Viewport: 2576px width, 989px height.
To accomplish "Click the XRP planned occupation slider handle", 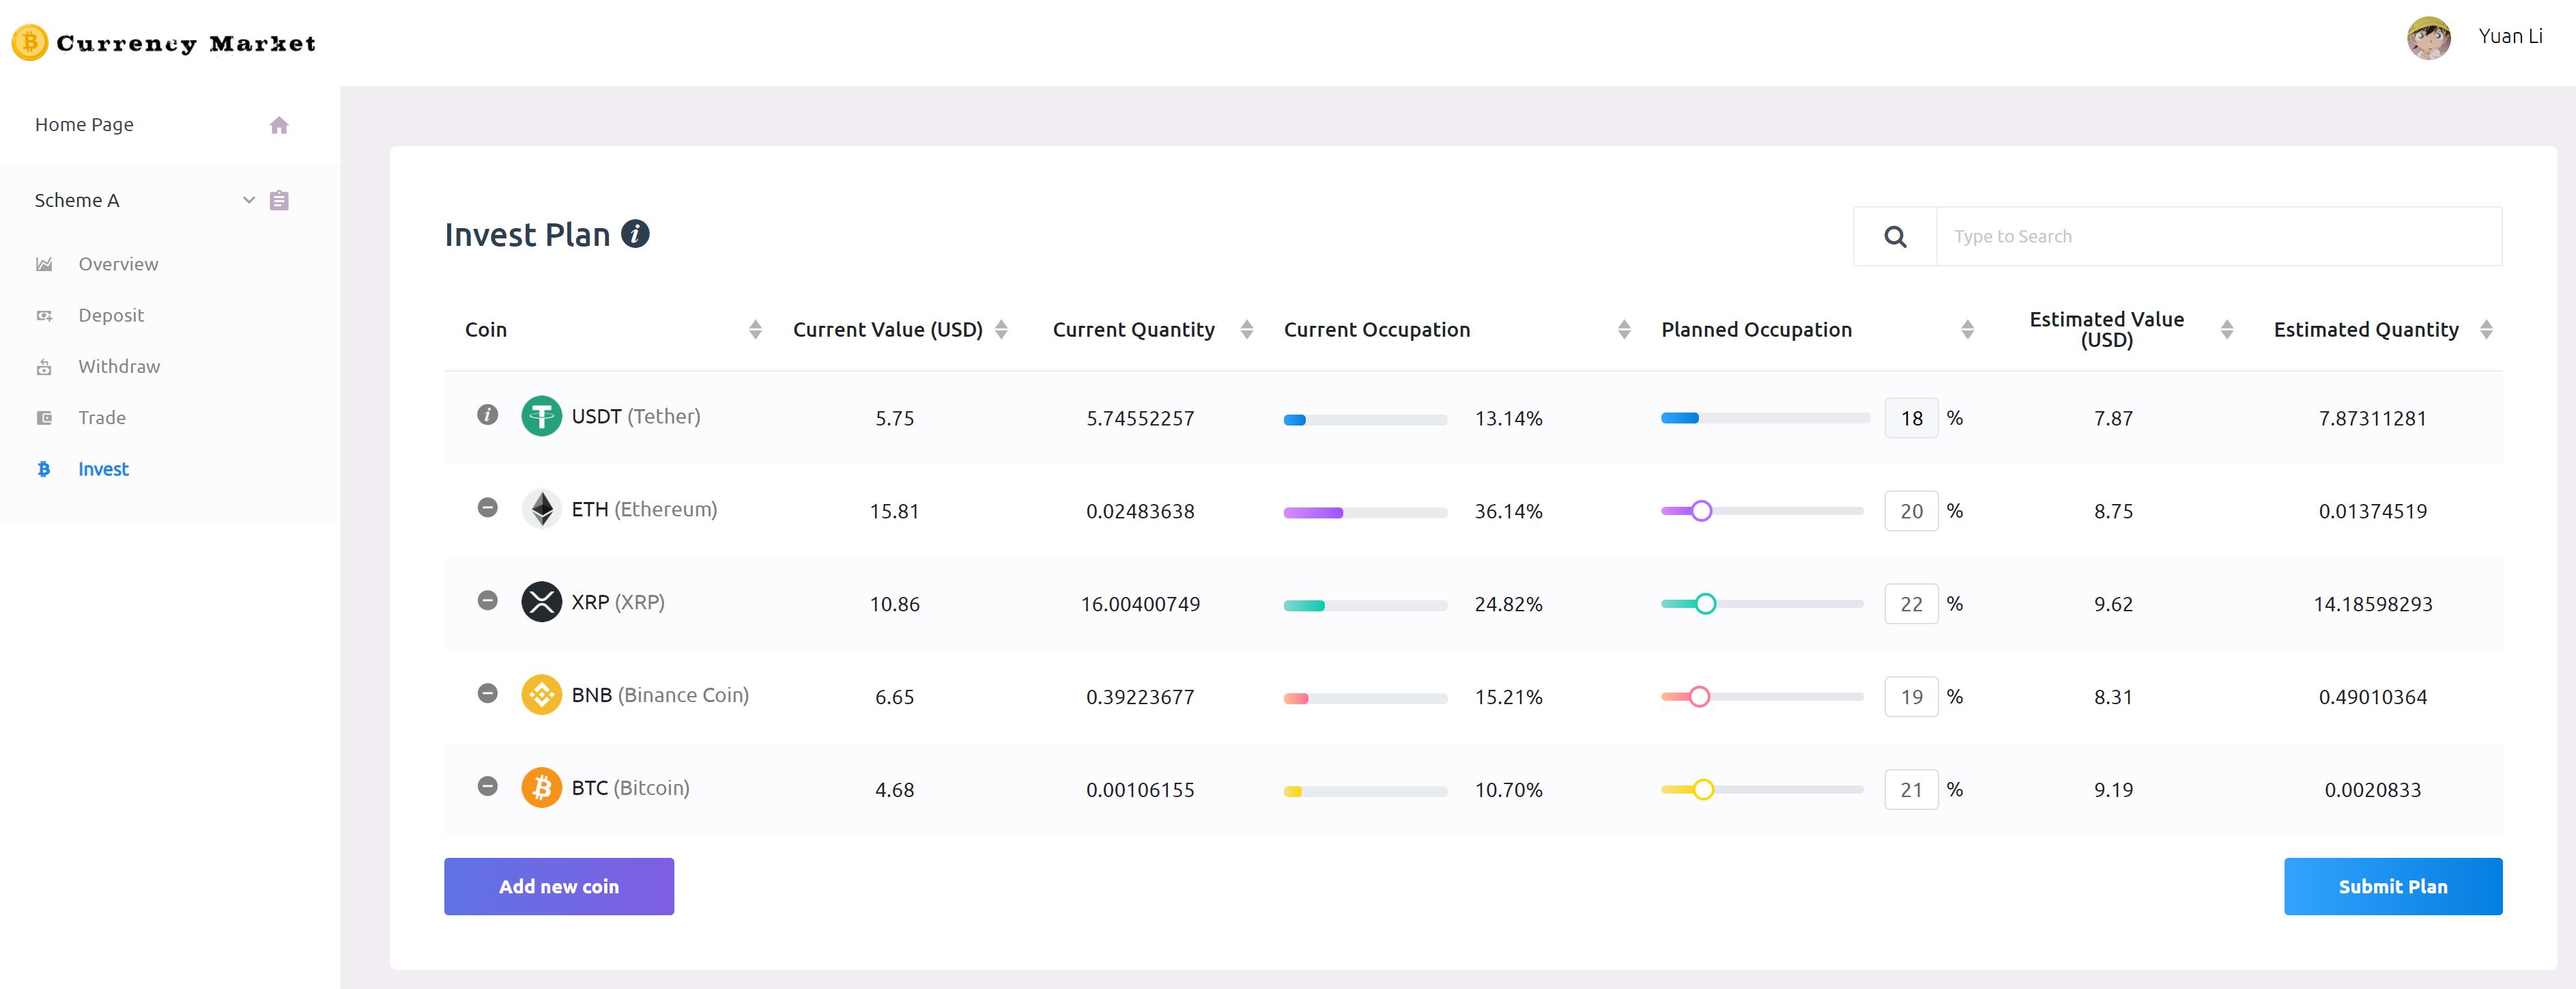I will coord(1705,604).
